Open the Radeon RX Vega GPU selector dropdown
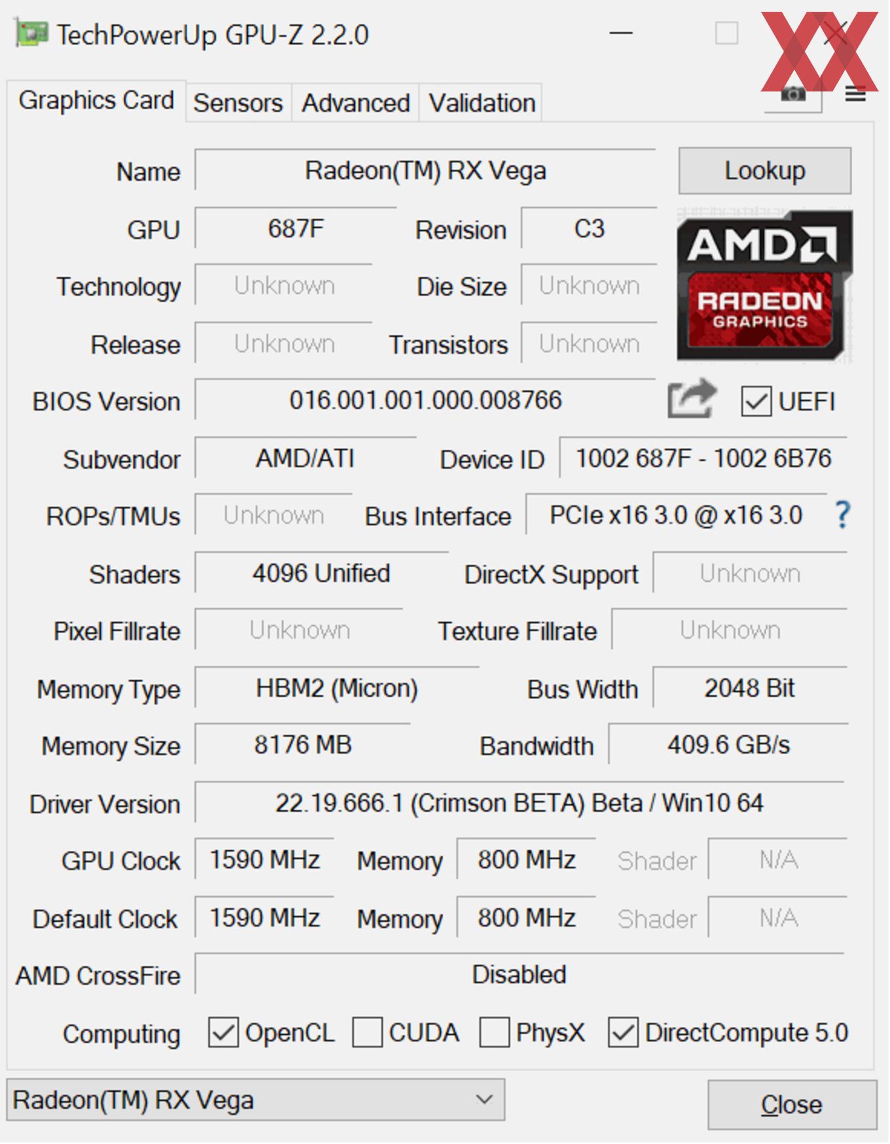Image resolution: width=890 pixels, height=1144 pixels. 256,1100
